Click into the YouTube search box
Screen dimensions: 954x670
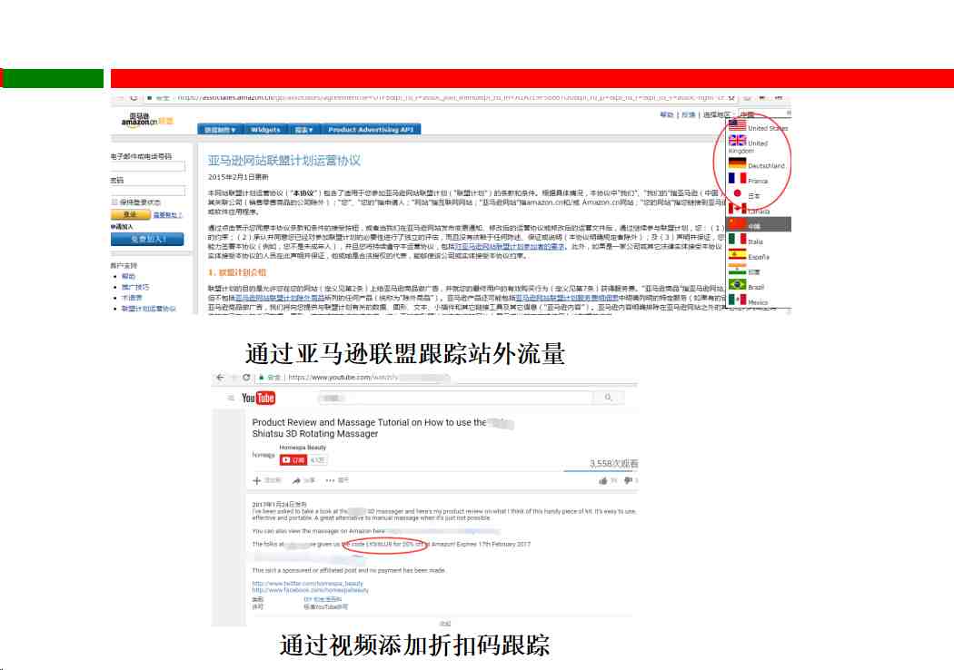pos(455,398)
